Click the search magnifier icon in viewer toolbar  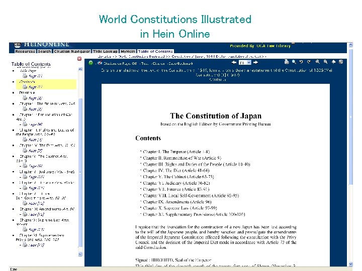(x=294, y=62)
